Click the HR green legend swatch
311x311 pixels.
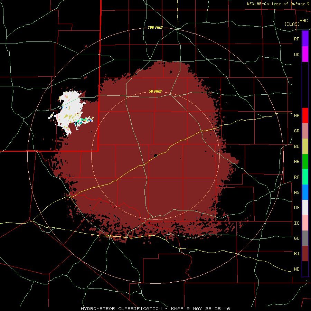tap(305, 162)
